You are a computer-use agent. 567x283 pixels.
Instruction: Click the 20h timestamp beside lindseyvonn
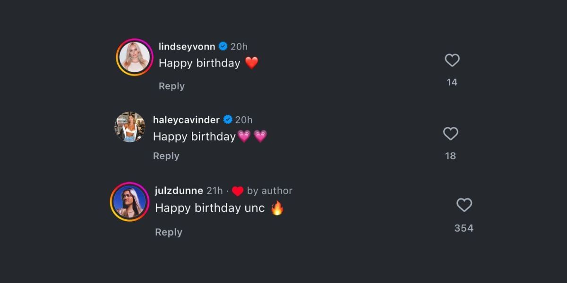[239, 46]
